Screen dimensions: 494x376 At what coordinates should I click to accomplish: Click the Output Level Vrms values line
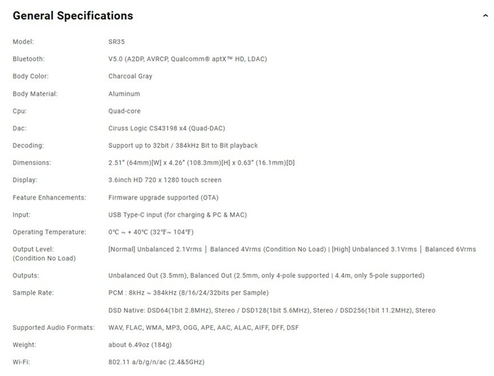click(292, 249)
